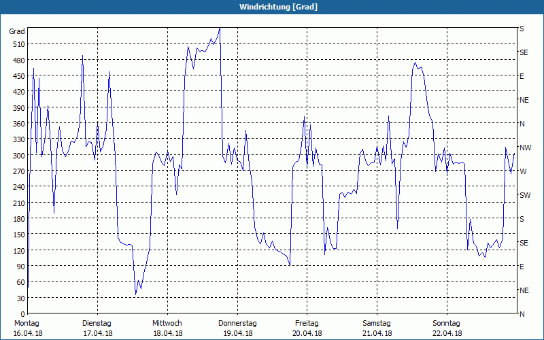This screenshot has width=544, height=340.
Task: Click the Montag day label
Action: pyautogui.click(x=27, y=324)
